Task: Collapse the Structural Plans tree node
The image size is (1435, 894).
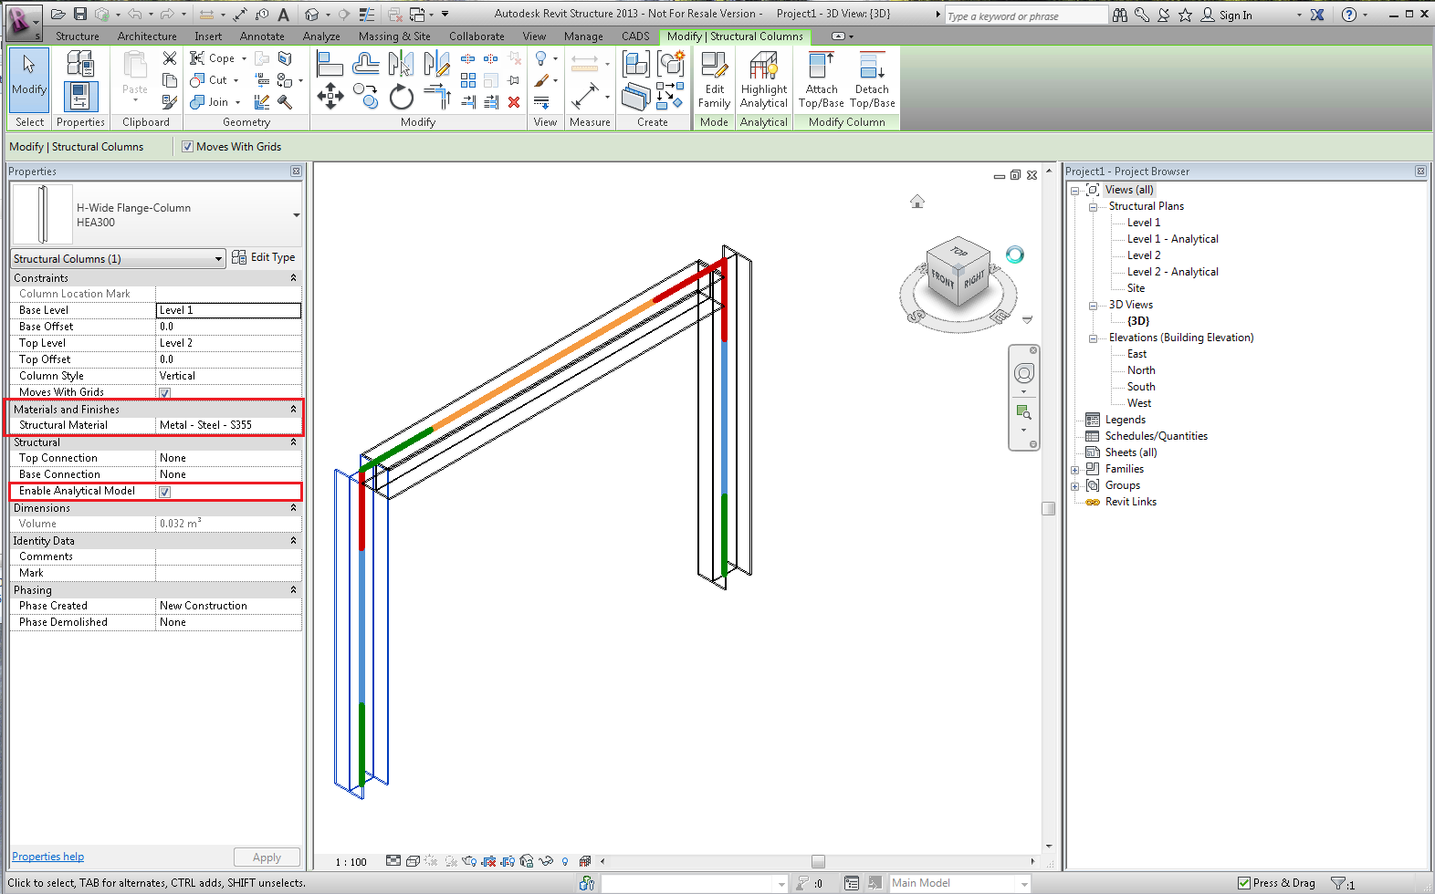Action: point(1093,207)
